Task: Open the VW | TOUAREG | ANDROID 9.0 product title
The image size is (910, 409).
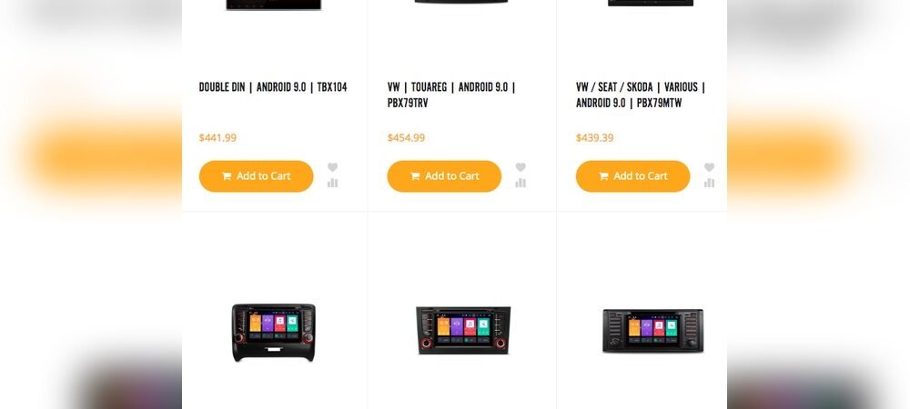Action: [x=451, y=95]
